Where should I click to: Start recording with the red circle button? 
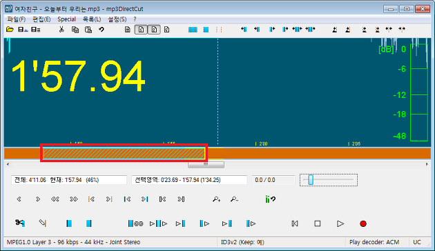363,223
